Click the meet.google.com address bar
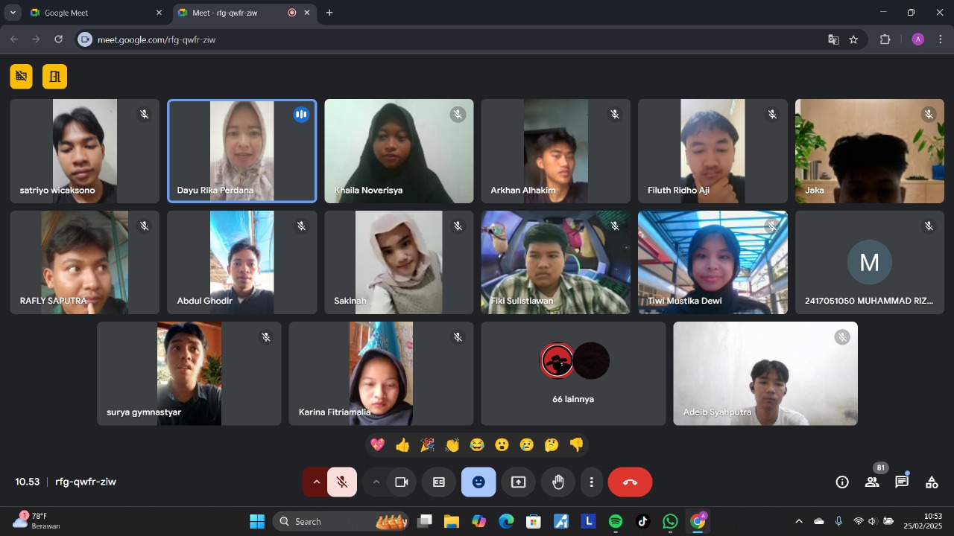 pyautogui.click(x=447, y=39)
